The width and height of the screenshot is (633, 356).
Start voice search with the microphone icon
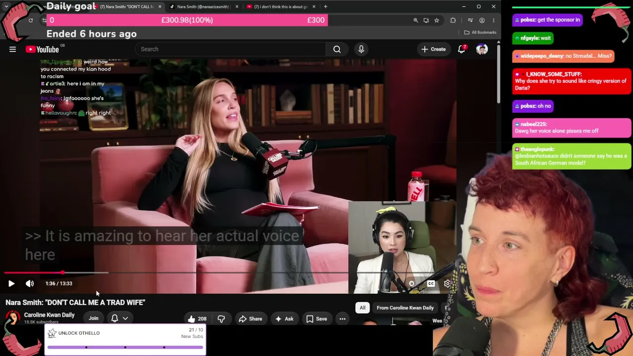361,49
